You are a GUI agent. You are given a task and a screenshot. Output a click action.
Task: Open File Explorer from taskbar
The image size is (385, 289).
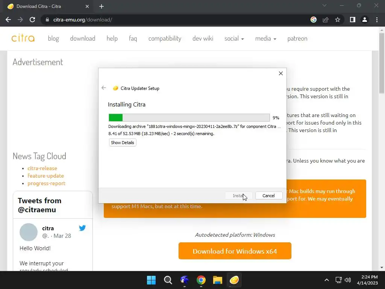click(218, 280)
